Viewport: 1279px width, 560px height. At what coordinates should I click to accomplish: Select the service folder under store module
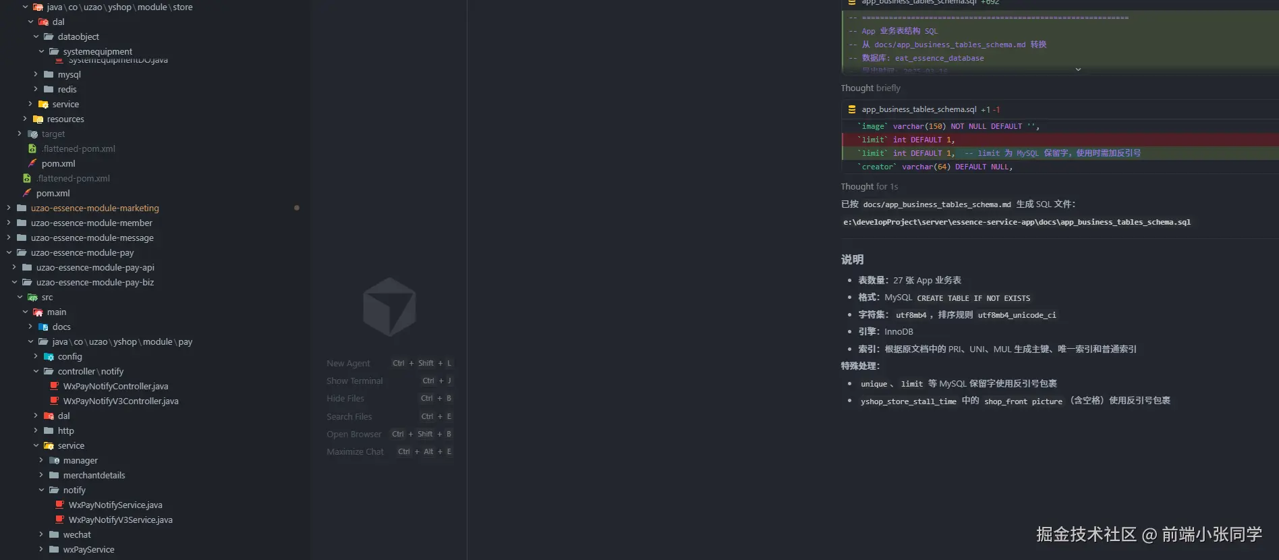point(65,104)
